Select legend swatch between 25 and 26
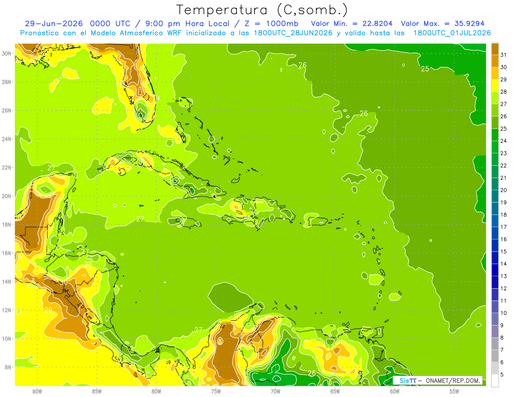This screenshot has width=515, height=397. pos(495,122)
